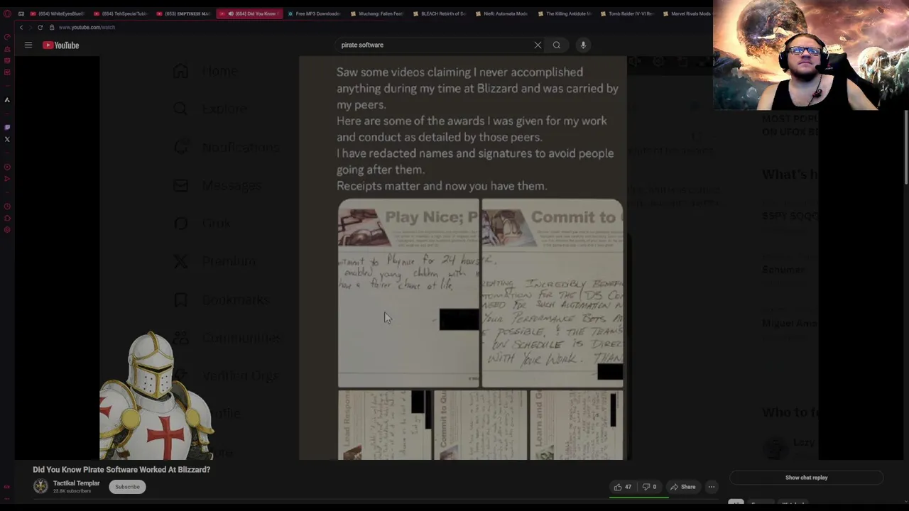Image resolution: width=909 pixels, height=511 pixels.
Task: Open the Opera GX menu logo
Action: click(x=7, y=13)
